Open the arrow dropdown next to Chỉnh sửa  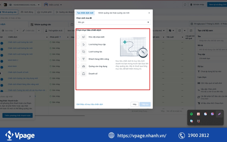point(39,31)
